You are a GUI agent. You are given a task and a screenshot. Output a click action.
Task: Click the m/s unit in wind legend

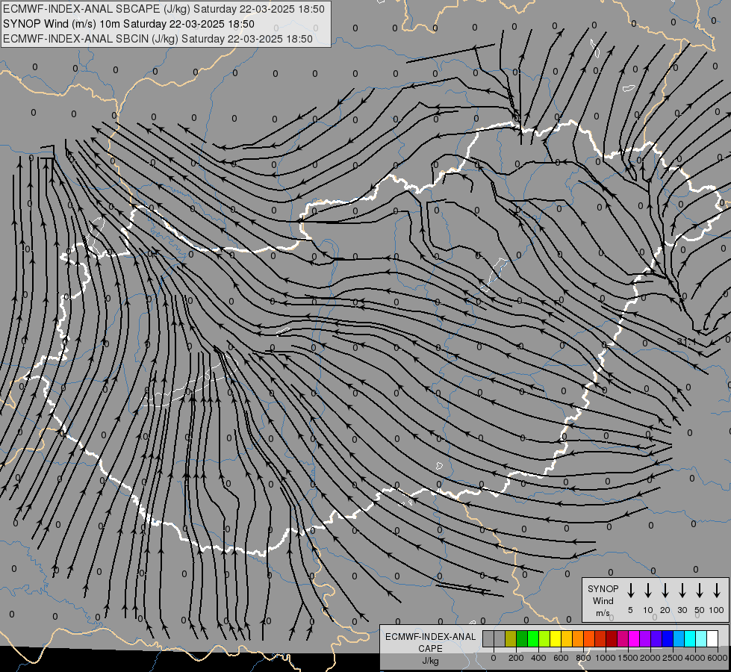(603, 613)
